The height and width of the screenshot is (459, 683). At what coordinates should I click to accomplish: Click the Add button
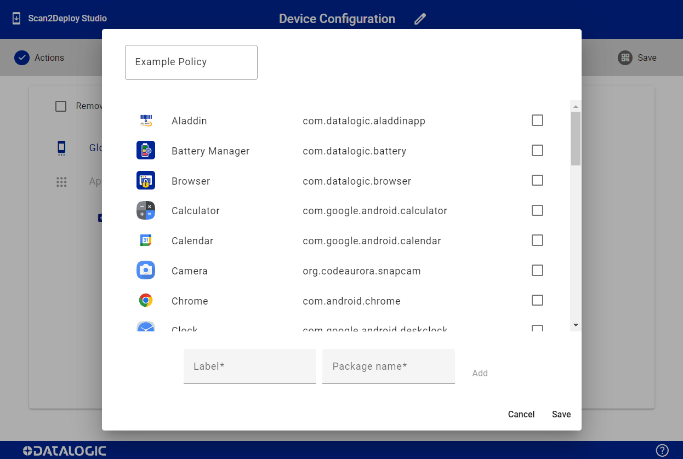pos(480,373)
